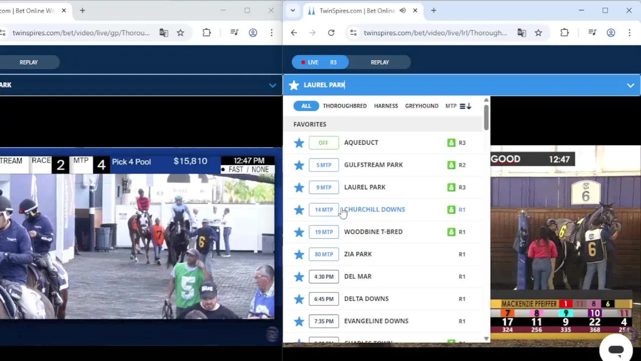Go back in right browser window
Screen dimensions: 641x361
(294, 33)
